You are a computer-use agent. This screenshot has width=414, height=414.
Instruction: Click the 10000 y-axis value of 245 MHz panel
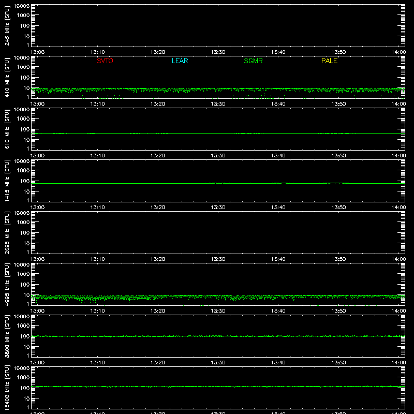pyautogui.click(x=22, y=6)
